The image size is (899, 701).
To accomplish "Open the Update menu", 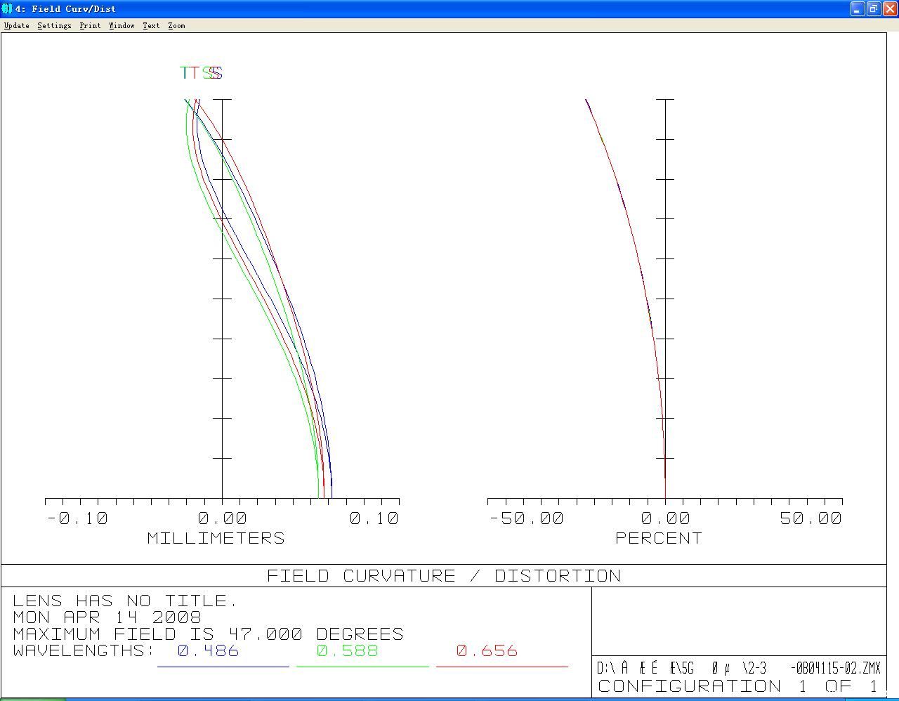I will 17,25.
